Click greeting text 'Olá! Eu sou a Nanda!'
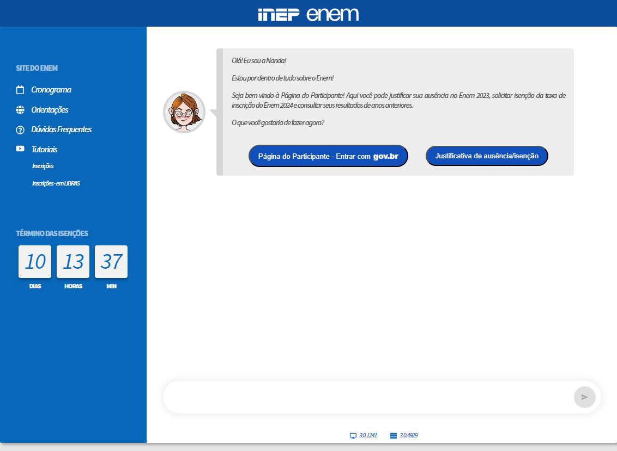 click(258, 61)
